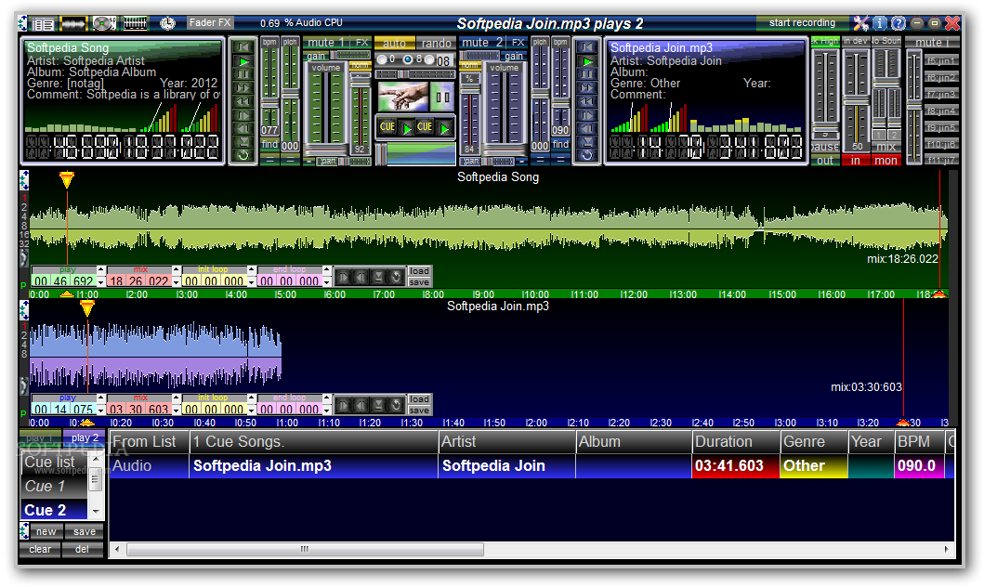Click the right CUE button in crossfader panel
Viewport: 984px width, 587px height.
pyautogui.click(x=425, y=127)
